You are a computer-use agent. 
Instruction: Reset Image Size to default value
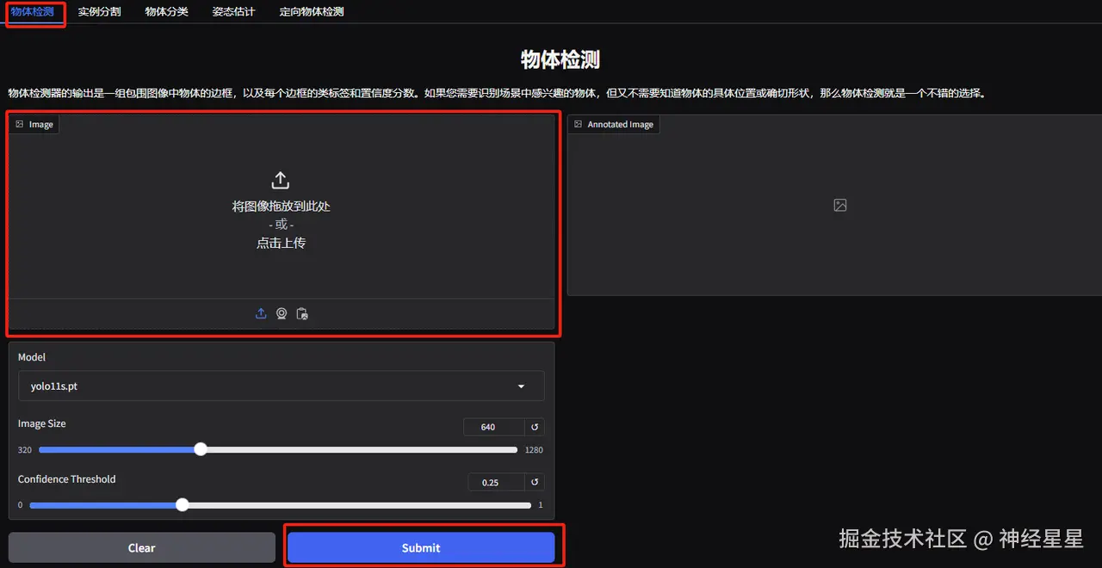pyautogui.click(x=533, y=426)
